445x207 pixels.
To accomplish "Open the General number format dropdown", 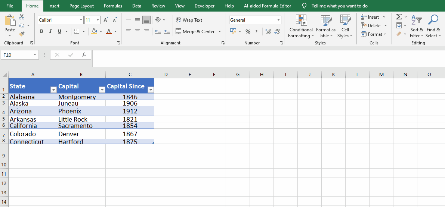I will point(278,20).
